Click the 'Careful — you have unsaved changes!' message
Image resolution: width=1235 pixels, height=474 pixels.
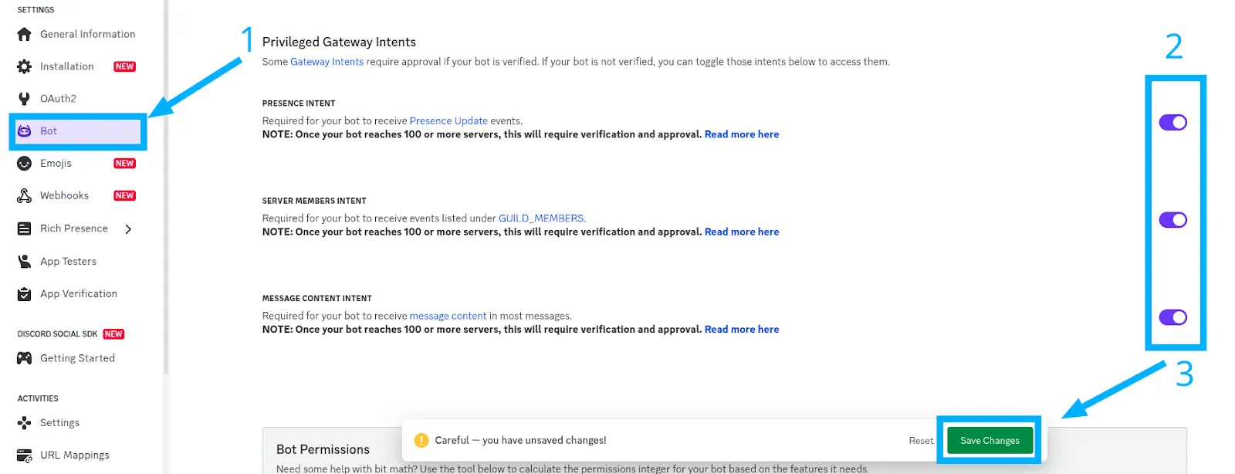point(520,441)
